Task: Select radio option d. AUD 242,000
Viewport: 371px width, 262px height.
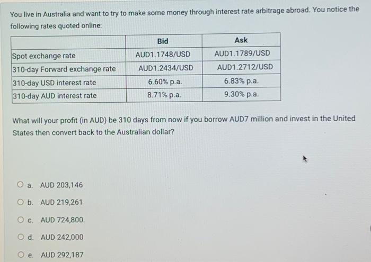Action: pos(21,237)
